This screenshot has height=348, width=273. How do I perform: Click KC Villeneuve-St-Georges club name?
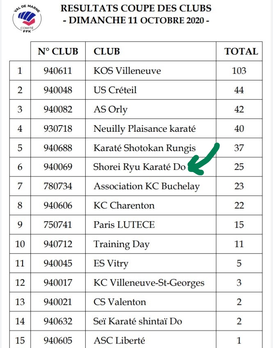(x=149, y=283)
